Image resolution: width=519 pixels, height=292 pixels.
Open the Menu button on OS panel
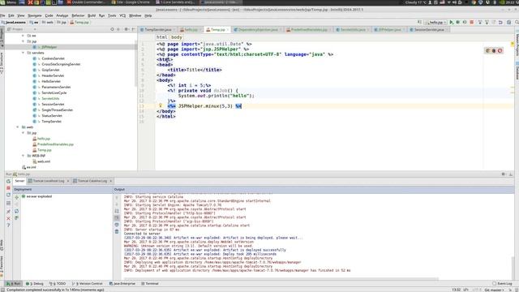coord(9,2)
